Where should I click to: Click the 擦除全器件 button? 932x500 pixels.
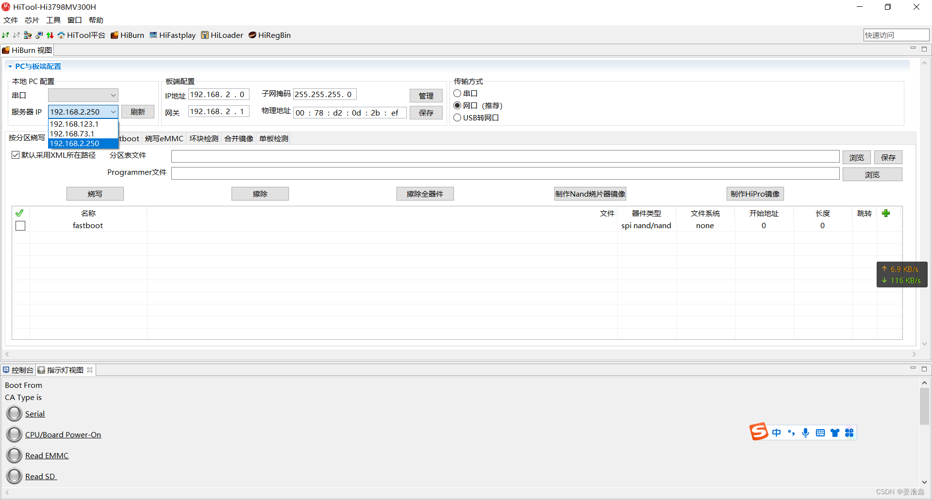(x=425, y=194)
